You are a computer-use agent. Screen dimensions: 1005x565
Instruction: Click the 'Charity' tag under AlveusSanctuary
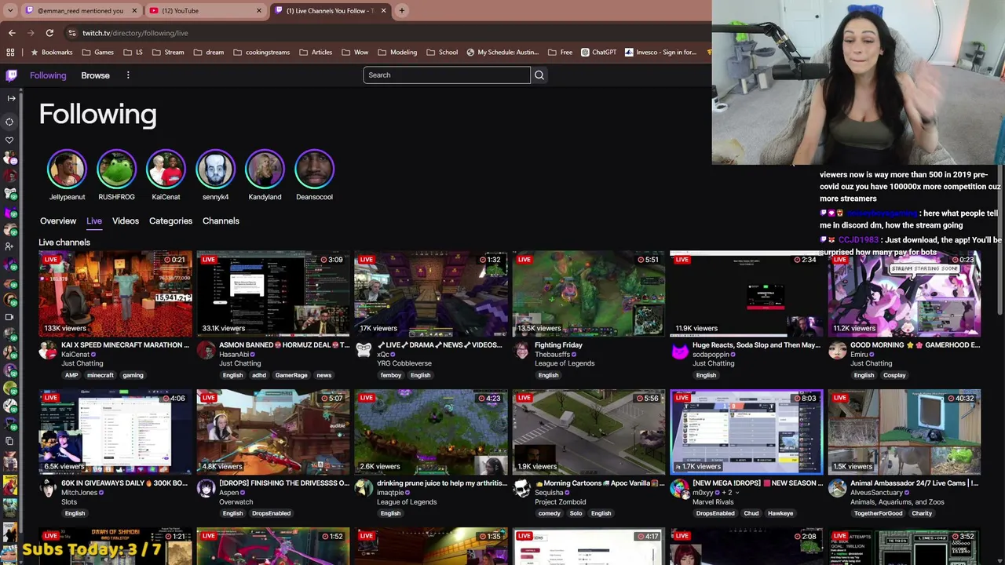[922, 513]
